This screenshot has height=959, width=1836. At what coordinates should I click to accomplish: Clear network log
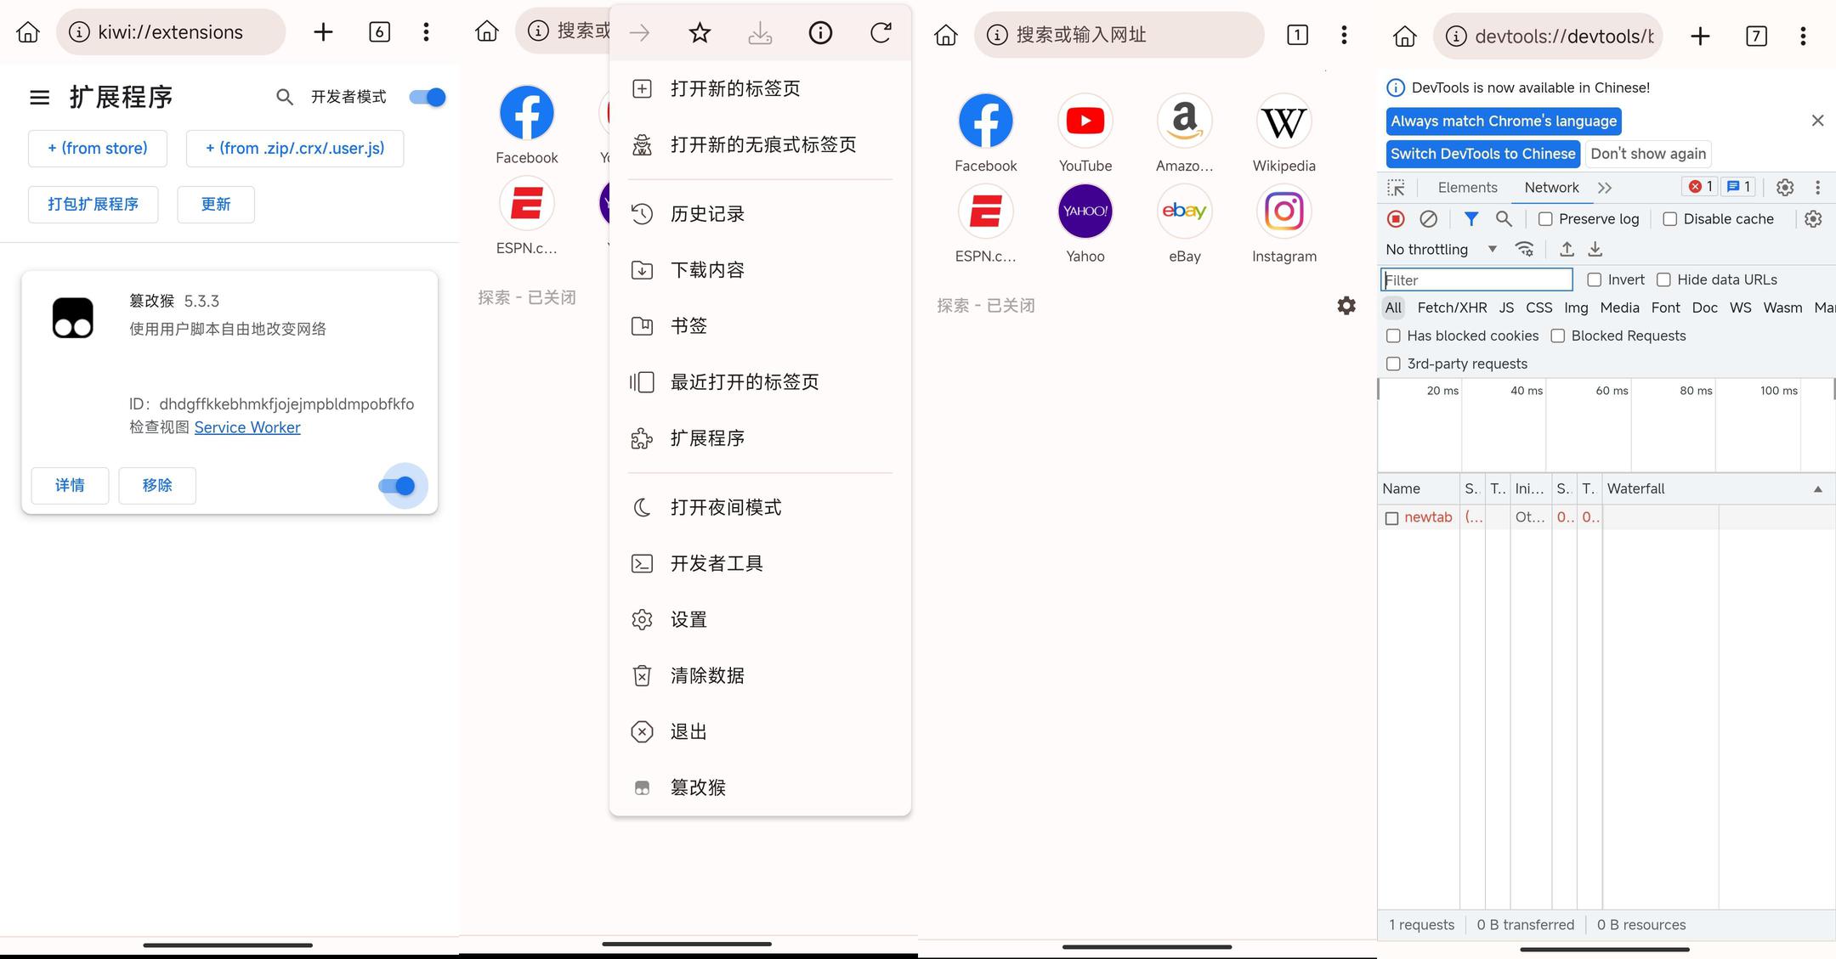tap(1429, 219)
